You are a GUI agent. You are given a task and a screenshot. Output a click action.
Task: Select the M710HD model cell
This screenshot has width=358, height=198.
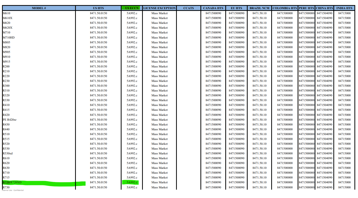point(9,38)
